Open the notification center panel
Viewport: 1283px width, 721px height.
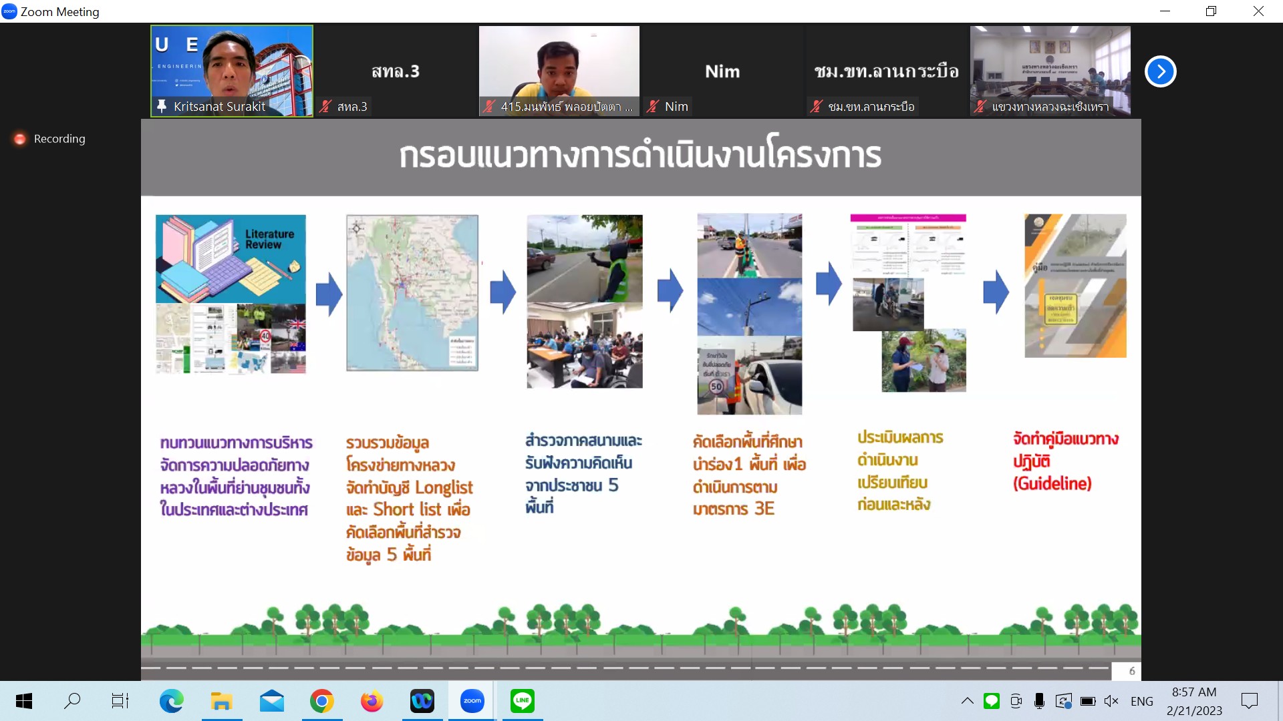point(1249,701)
